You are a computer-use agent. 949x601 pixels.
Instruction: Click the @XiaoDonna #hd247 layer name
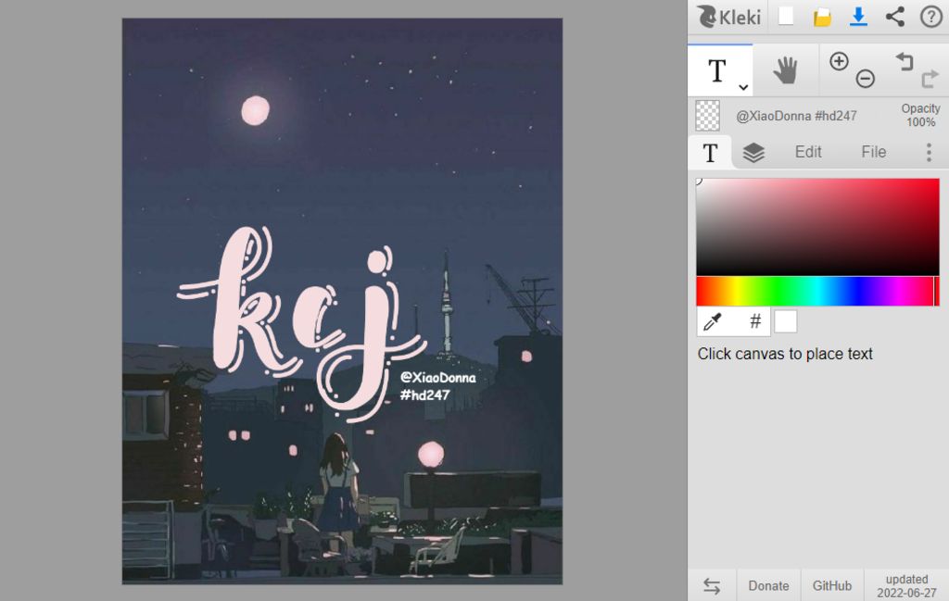796,116
